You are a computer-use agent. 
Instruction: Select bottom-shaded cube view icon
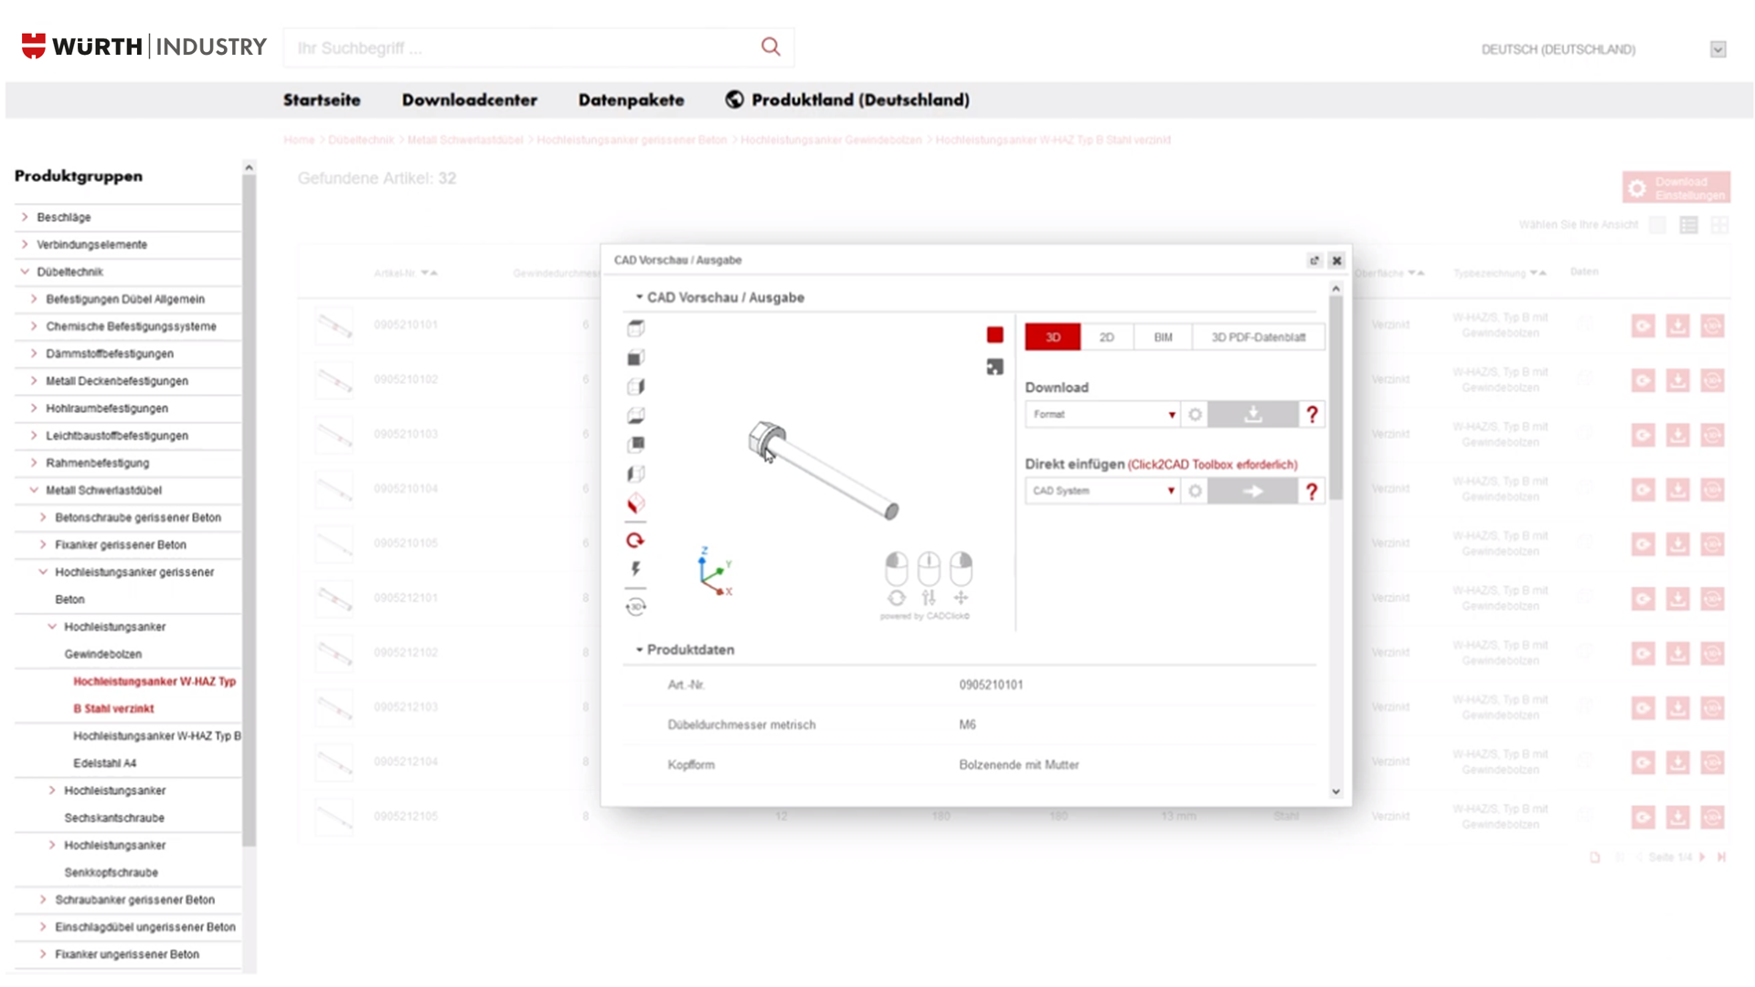[x=636, y=416]
